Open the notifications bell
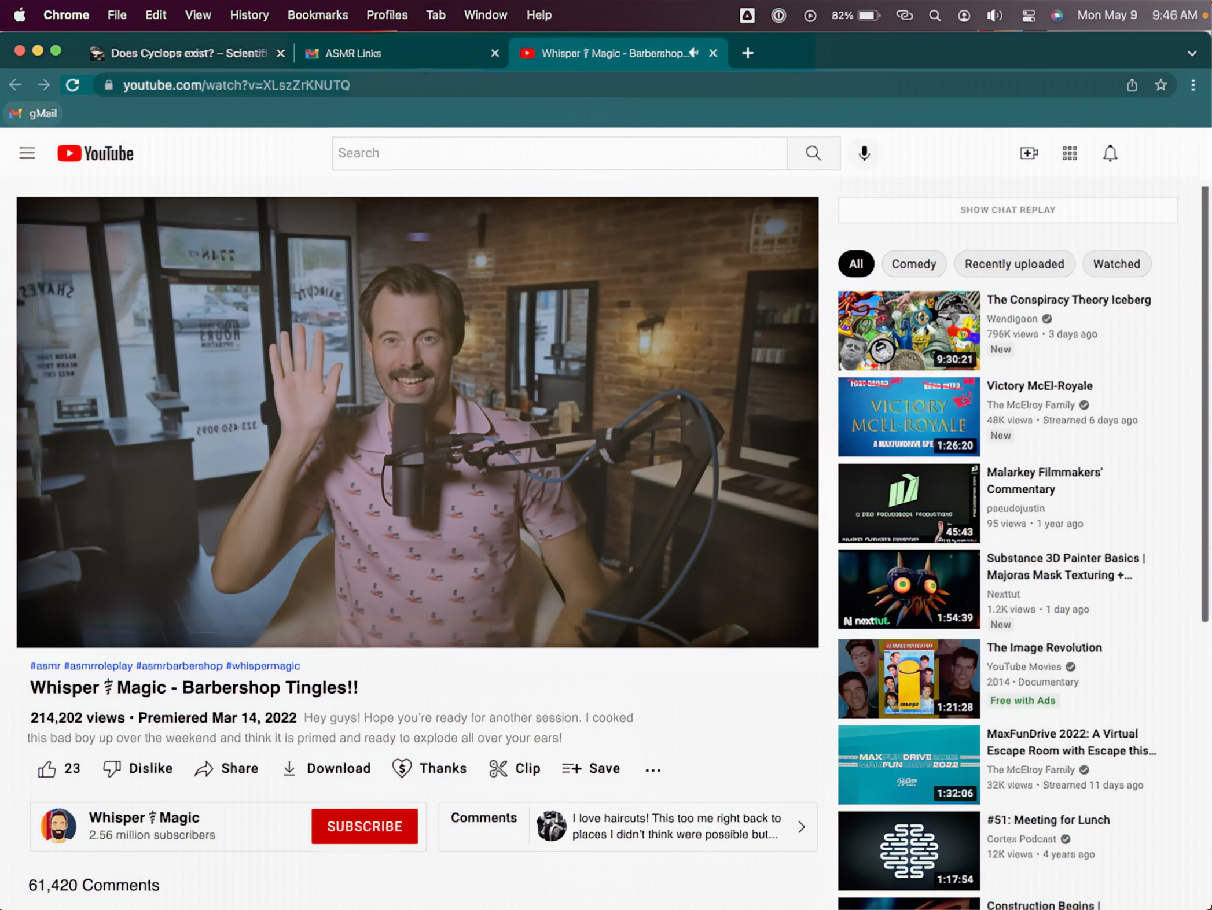Screen dimensions: 1212x910 1110,153
